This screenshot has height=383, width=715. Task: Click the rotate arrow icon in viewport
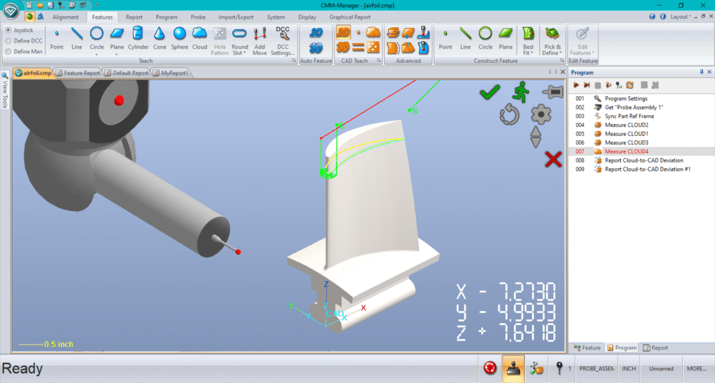click(x=509, y=114)
